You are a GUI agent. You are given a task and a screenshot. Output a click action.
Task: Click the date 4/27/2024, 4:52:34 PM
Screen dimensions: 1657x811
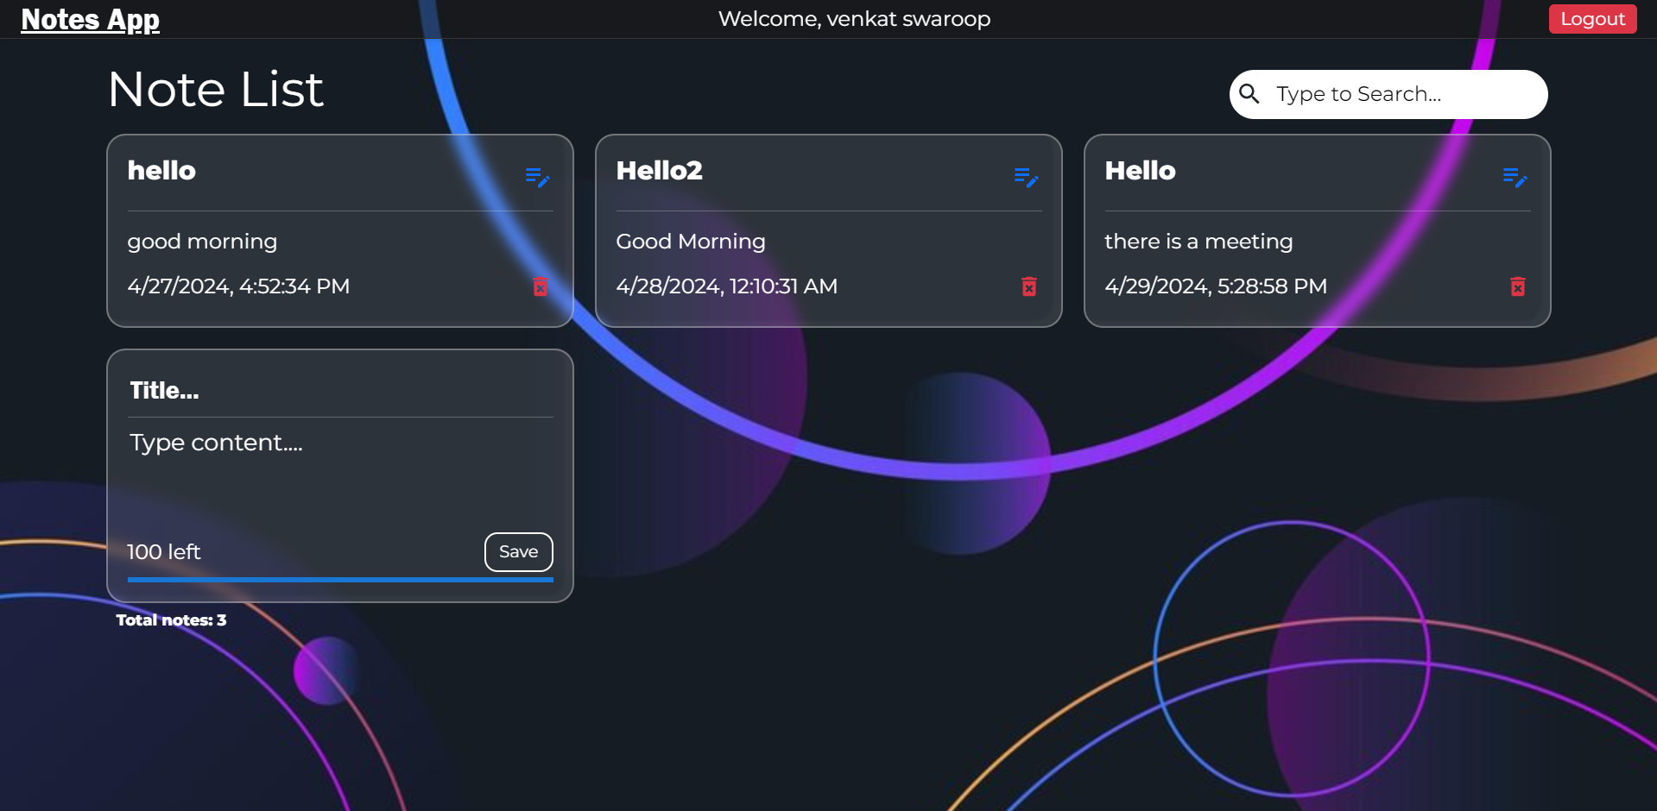(238, 286)
